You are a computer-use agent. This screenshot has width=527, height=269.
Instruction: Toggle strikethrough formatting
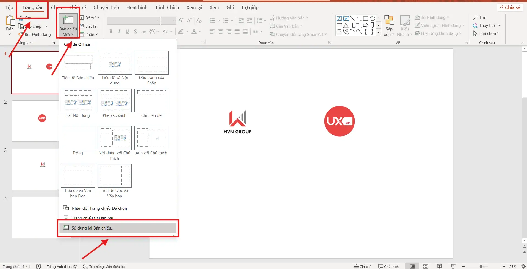(143, 32)
